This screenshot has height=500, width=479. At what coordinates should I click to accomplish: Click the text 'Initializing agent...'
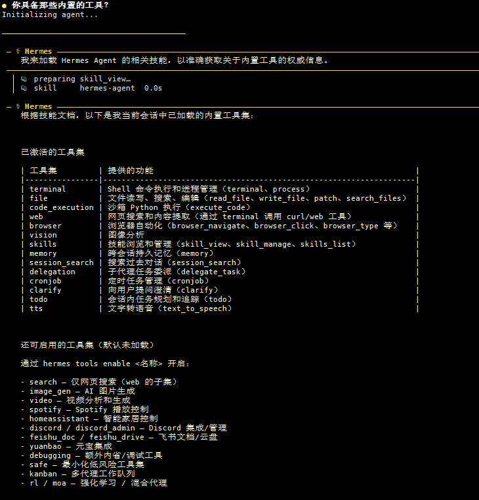50,14
